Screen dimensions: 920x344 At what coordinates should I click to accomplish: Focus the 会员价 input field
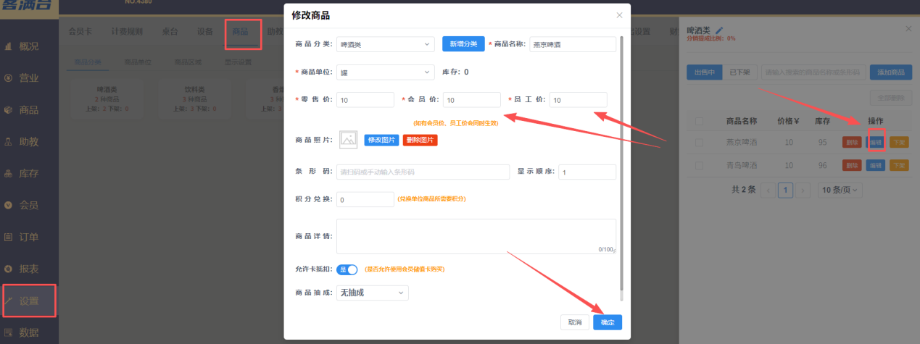point(471,100)
